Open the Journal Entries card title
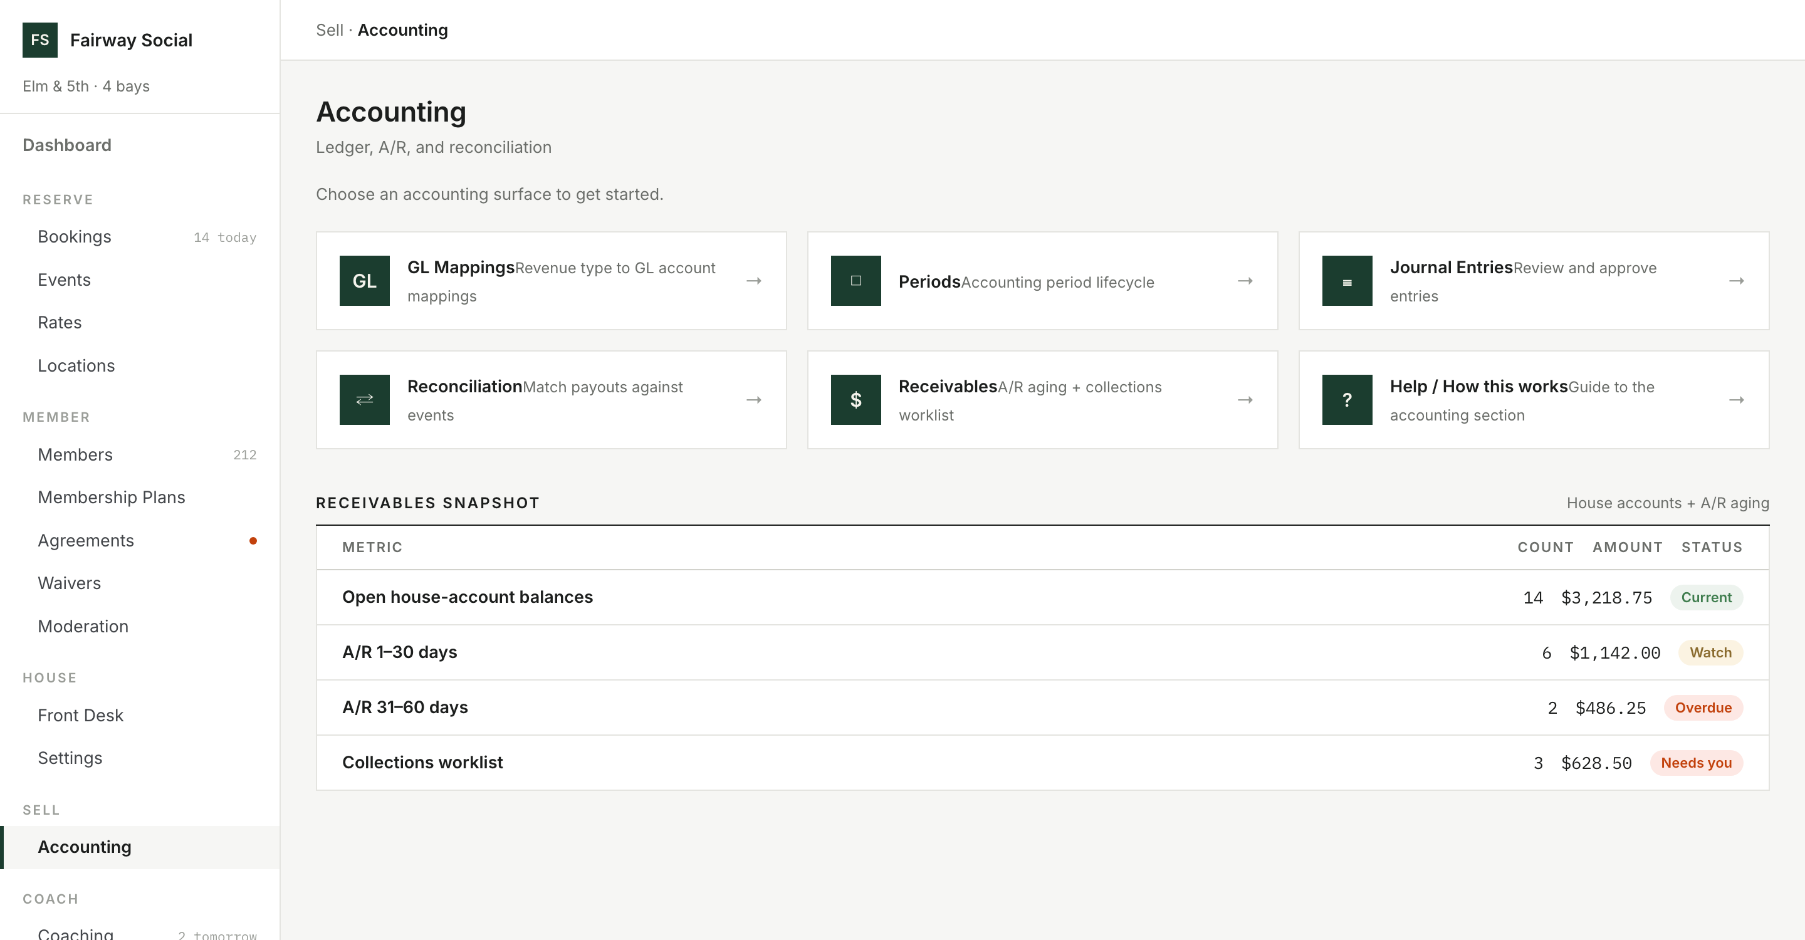 pyautogui.click(x=1451, y=268)
